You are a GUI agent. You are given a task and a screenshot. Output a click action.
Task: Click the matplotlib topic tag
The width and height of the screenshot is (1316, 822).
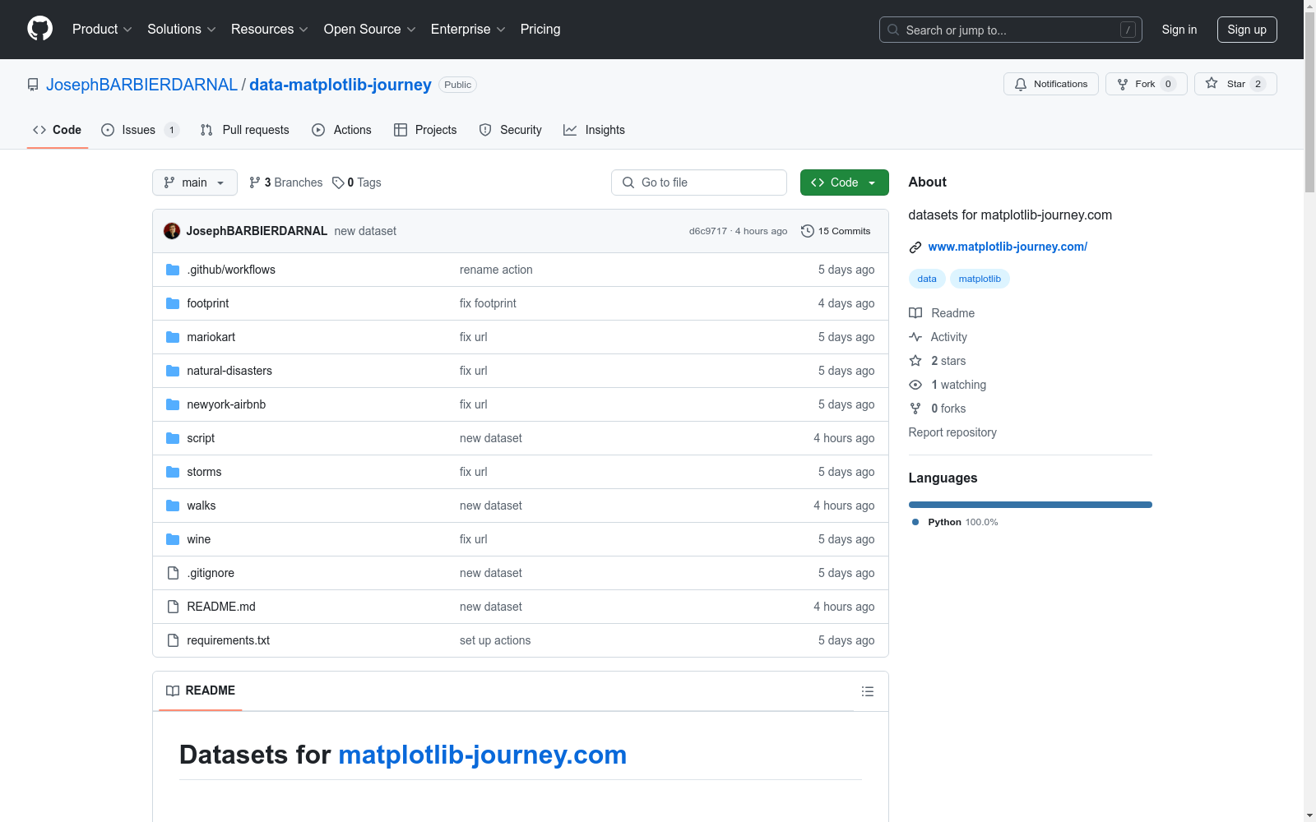[x=980, y=279]
